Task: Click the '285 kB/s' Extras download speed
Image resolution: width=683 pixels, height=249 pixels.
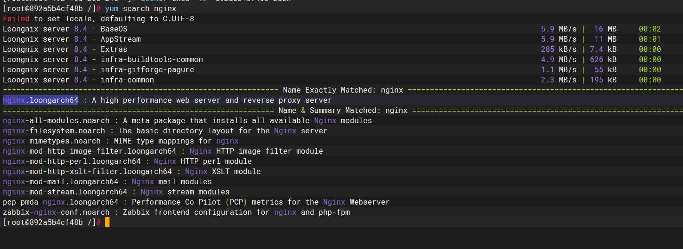Action: [x=559, y=49]
